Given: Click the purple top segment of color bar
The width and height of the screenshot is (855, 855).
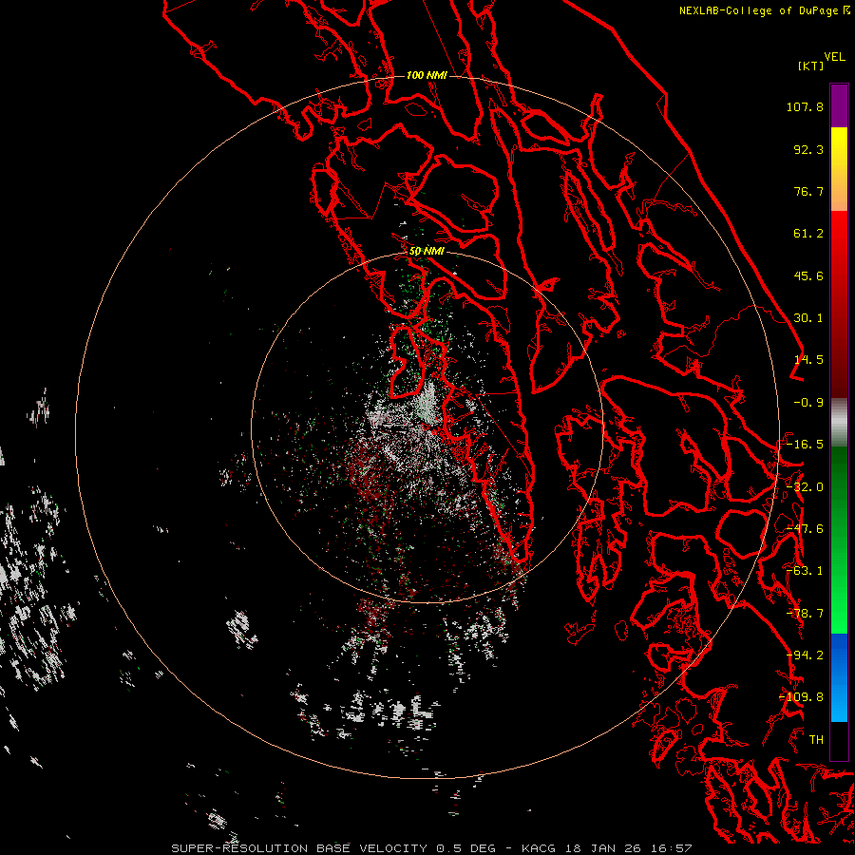Looking at the screenshot, I should 839,105.
